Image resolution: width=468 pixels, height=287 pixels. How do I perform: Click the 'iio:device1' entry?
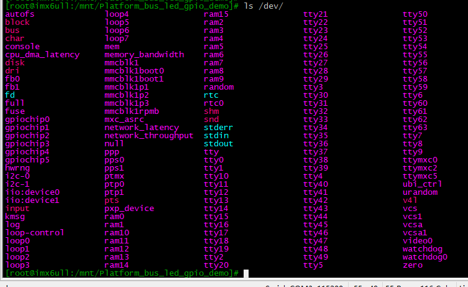[x=32, y=200]
